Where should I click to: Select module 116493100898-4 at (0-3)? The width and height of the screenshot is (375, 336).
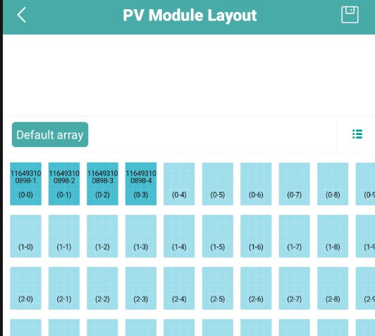(141, 183)
